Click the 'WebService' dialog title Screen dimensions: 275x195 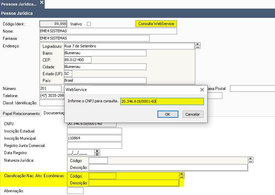[x=76, y=90]
